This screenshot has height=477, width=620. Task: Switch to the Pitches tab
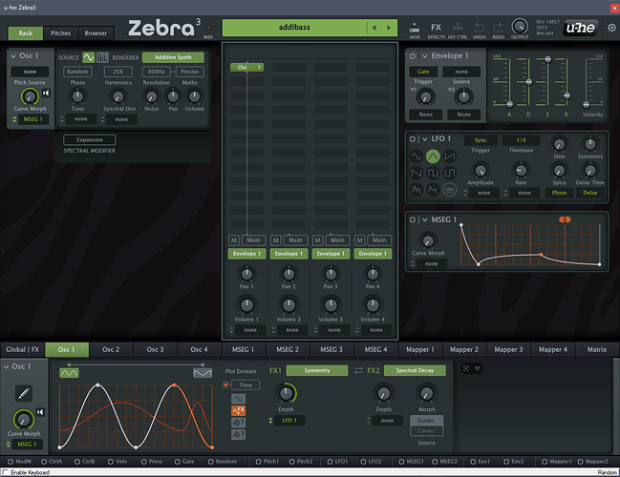click(60, 33)
